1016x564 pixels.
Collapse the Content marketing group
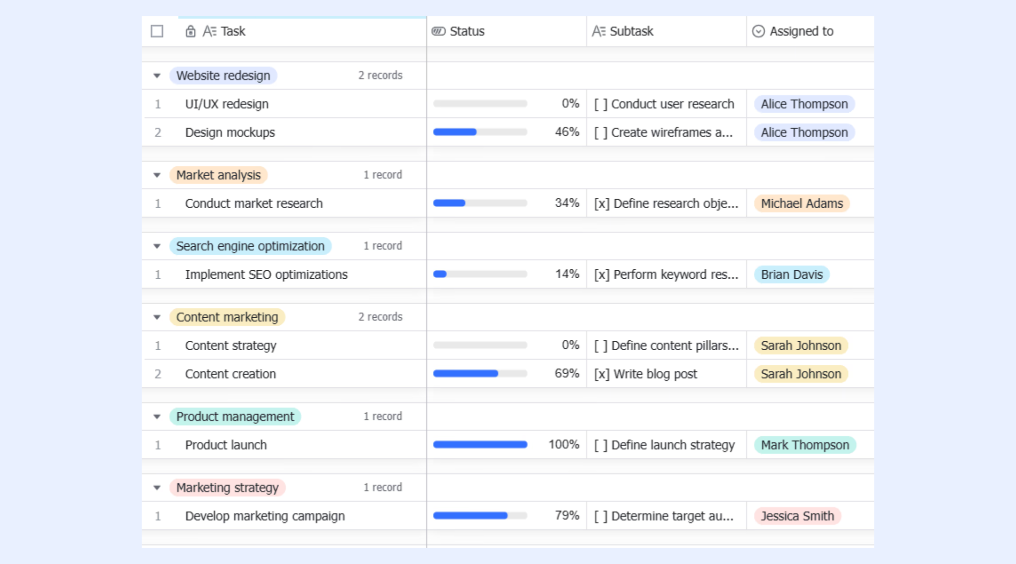click(x=157, y=317)
